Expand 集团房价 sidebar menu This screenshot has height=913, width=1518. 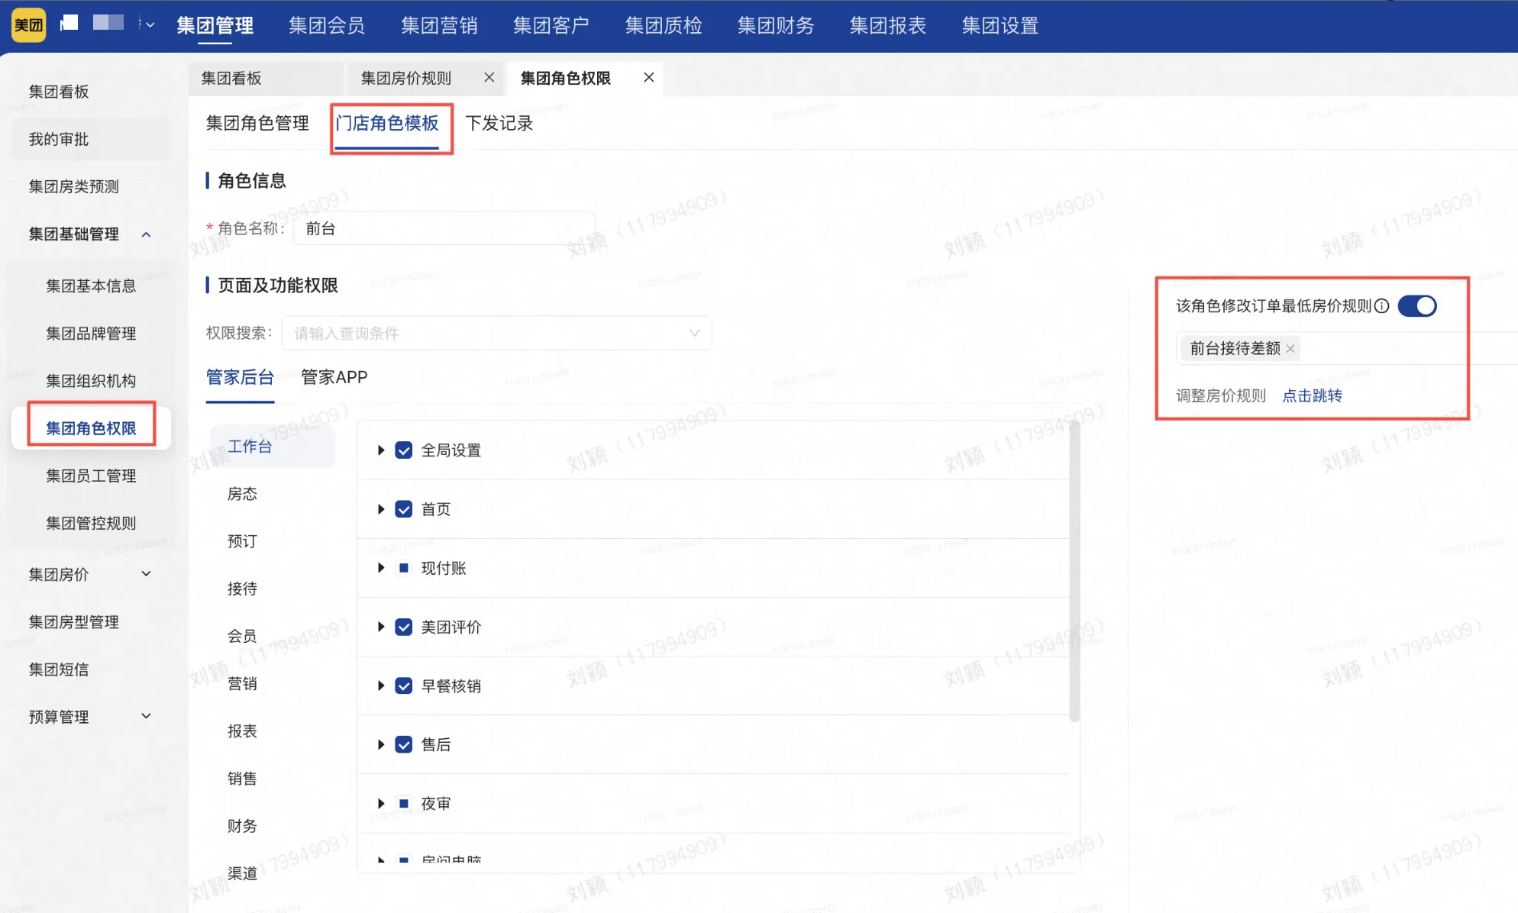(x=146, y=574)
